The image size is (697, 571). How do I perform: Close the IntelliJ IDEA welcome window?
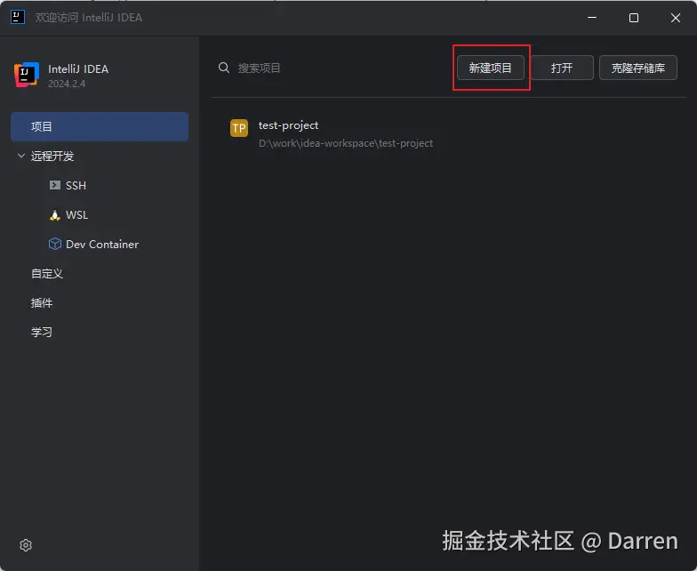[676, 18]
